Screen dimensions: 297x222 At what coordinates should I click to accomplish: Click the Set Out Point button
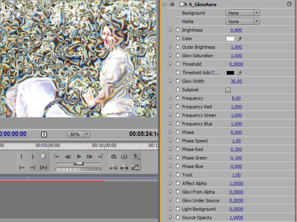click(33, 157)
